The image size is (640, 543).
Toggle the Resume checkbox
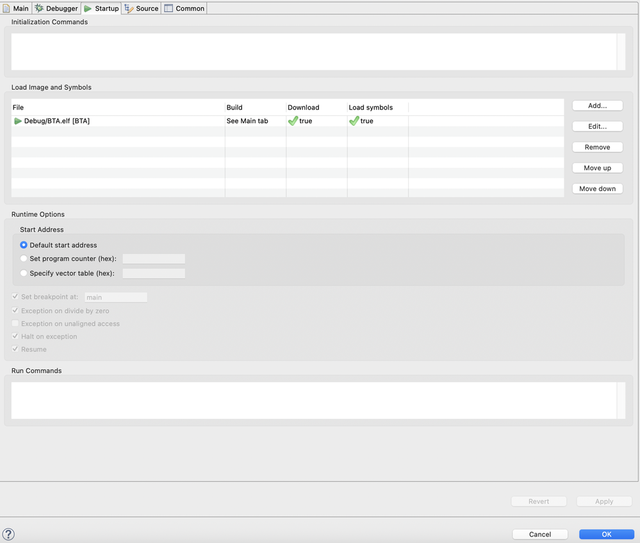(x=15, y=349)
